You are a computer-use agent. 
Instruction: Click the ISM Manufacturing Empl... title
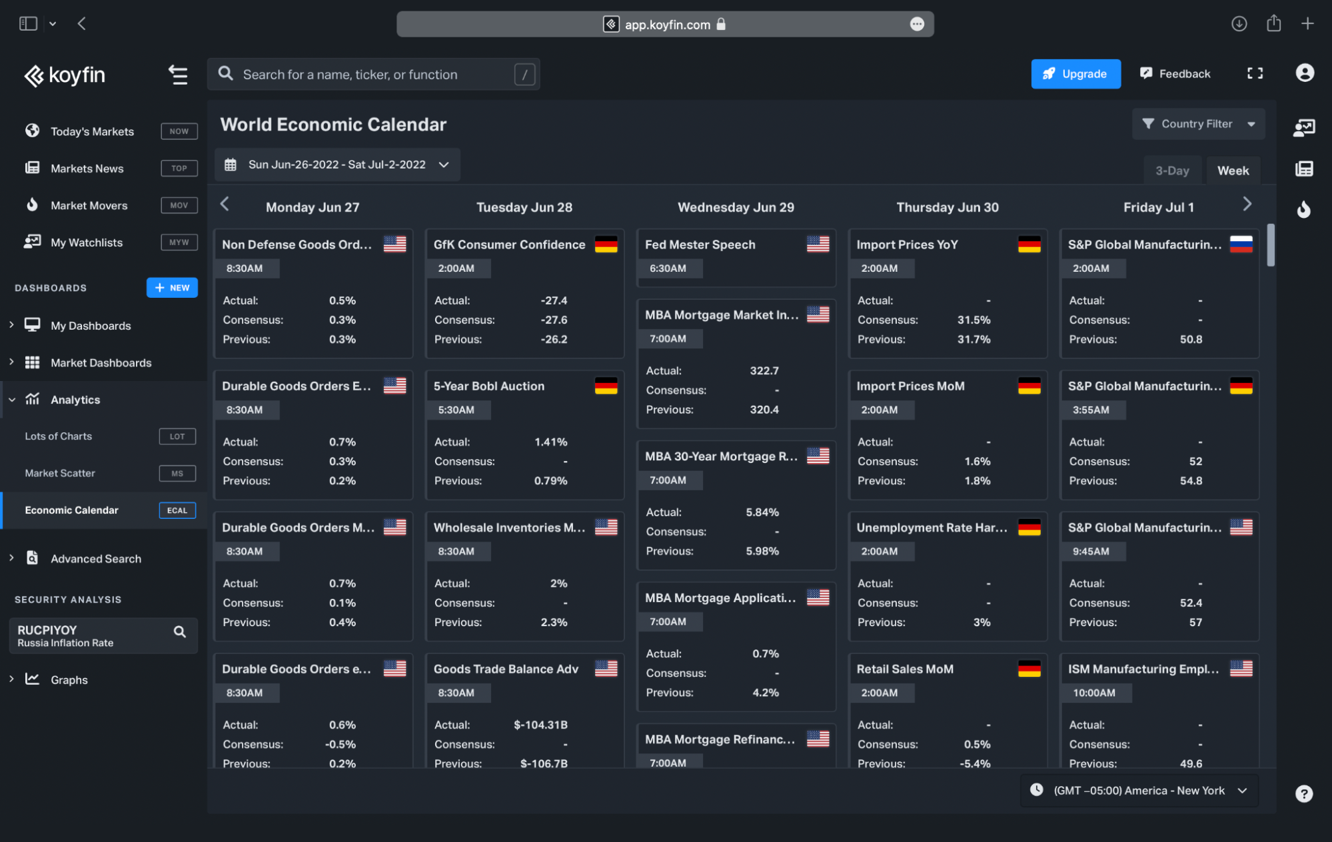click(x=1143, y=669)
